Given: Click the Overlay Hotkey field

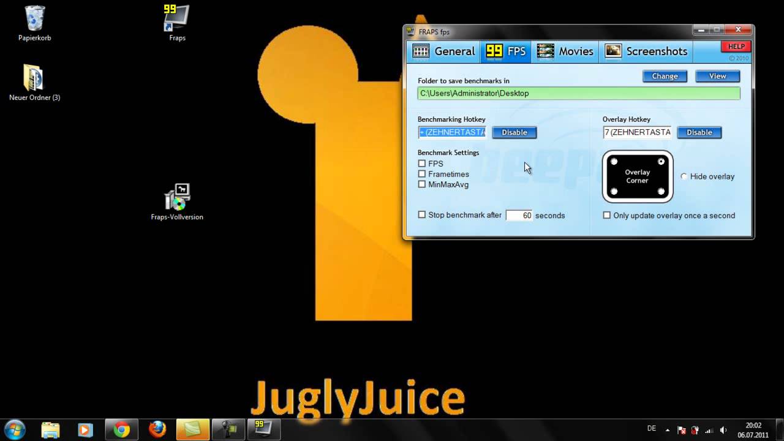Looking at the screenshot, I should 637,132.
